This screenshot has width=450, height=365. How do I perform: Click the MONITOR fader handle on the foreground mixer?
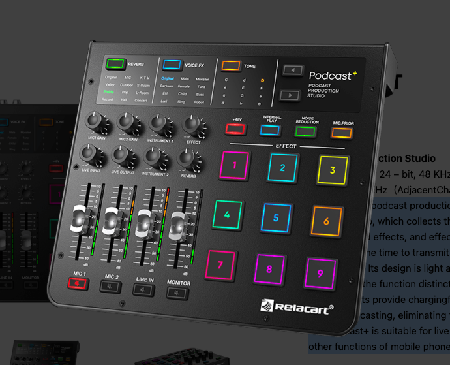(x=179, y=227)
